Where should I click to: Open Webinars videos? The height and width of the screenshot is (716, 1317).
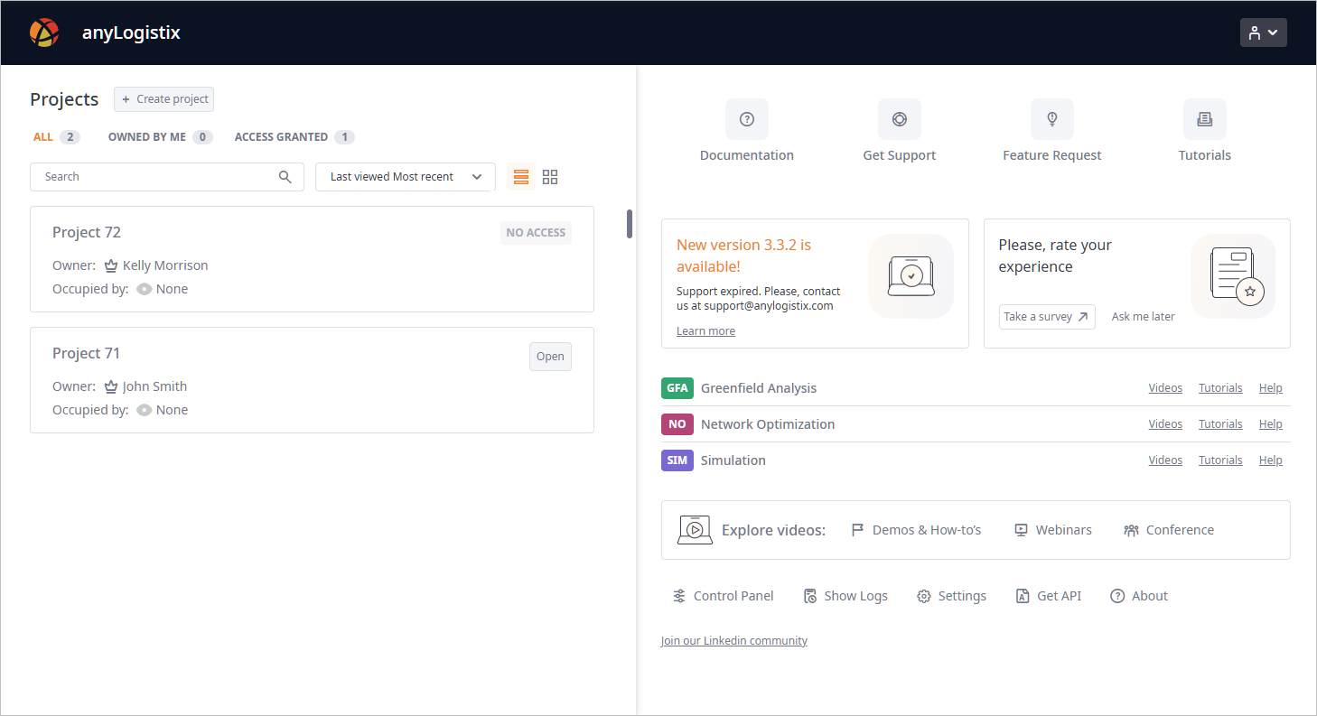(1053, 530)
